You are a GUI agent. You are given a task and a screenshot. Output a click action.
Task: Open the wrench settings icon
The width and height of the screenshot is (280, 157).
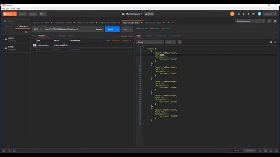click(244, 14)
